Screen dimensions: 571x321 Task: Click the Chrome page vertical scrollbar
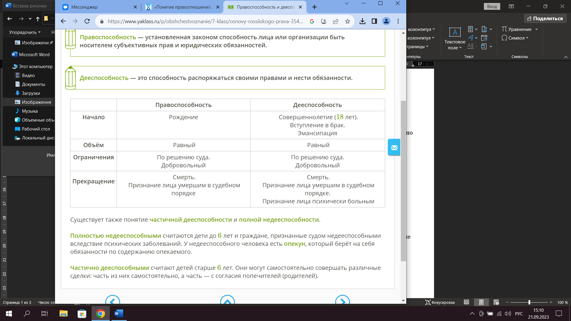tap(403, 181)
